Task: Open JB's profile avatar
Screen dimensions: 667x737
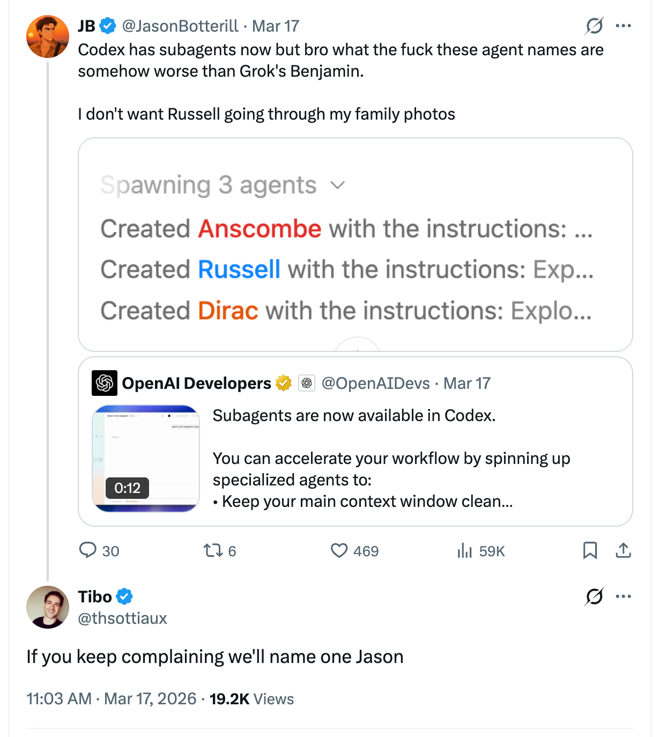Action: click(x=48, y=36)
